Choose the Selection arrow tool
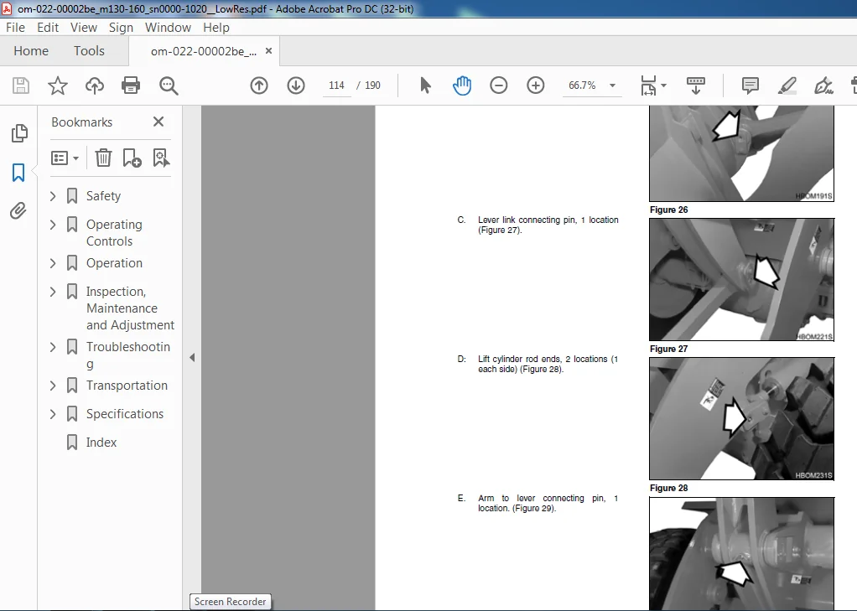857x611 pixels. coord(425,85)
